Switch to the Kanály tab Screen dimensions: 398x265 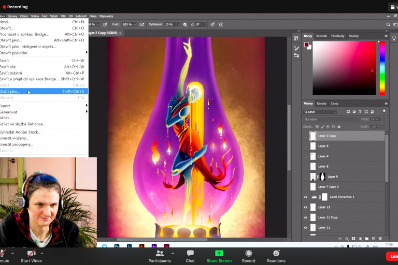(x=321, y=104)
